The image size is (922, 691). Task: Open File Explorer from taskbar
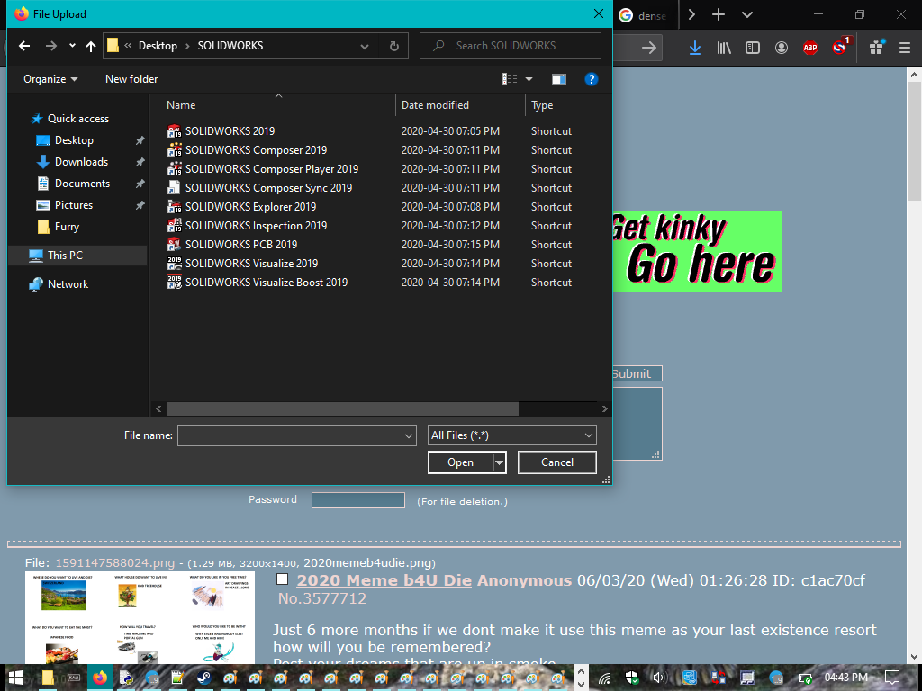tap(48, 678)
